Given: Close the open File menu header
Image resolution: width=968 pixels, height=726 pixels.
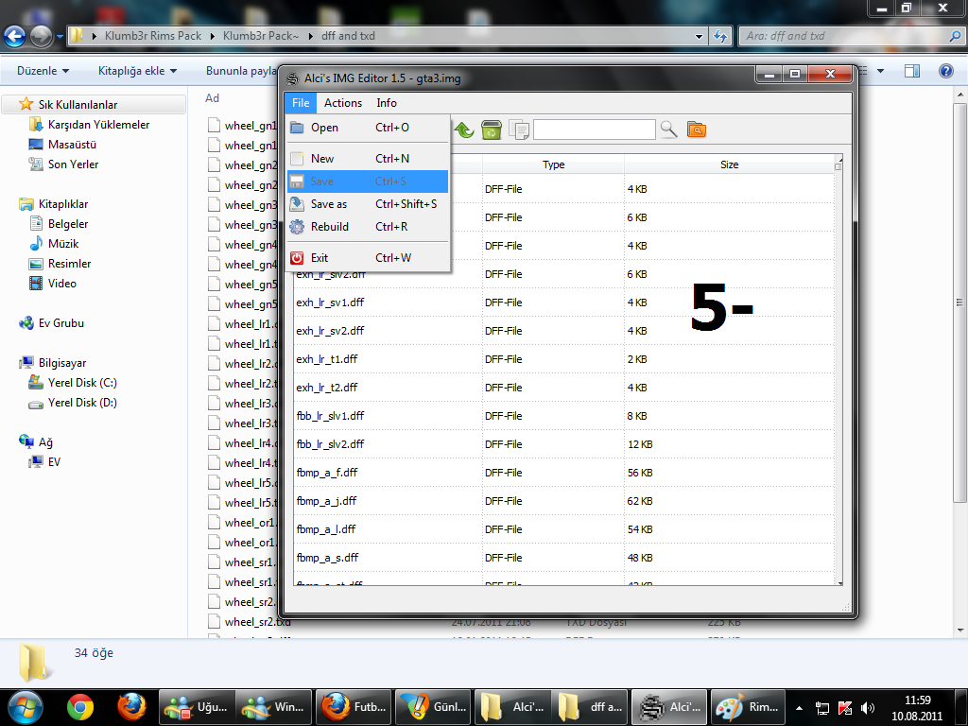Looking at the screenshot, I should [x=301, y=103].
